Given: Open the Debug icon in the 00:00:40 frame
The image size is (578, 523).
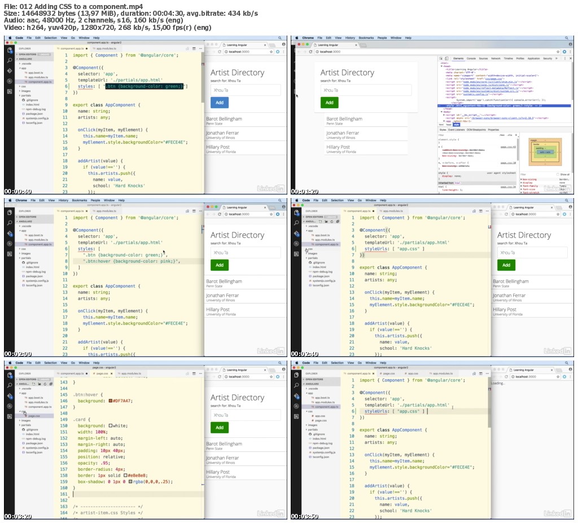Looking at the screenshot, I should [x=10, y=81].
